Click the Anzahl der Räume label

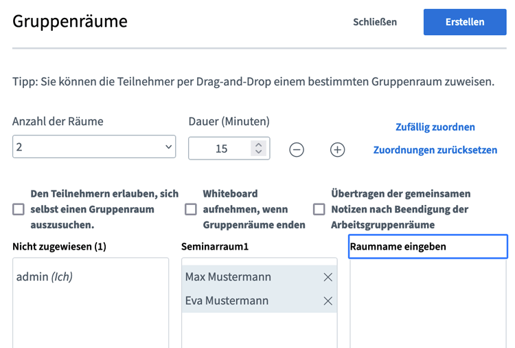(x=58, y=121)
